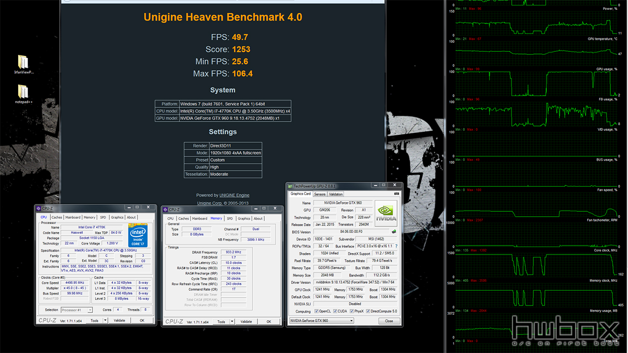The width and height of the screenshot is (628, 353).
Task: Open the Mainboard tab in the left CPU-Z window
Action: pyautogui.click(x=73, y=217)
